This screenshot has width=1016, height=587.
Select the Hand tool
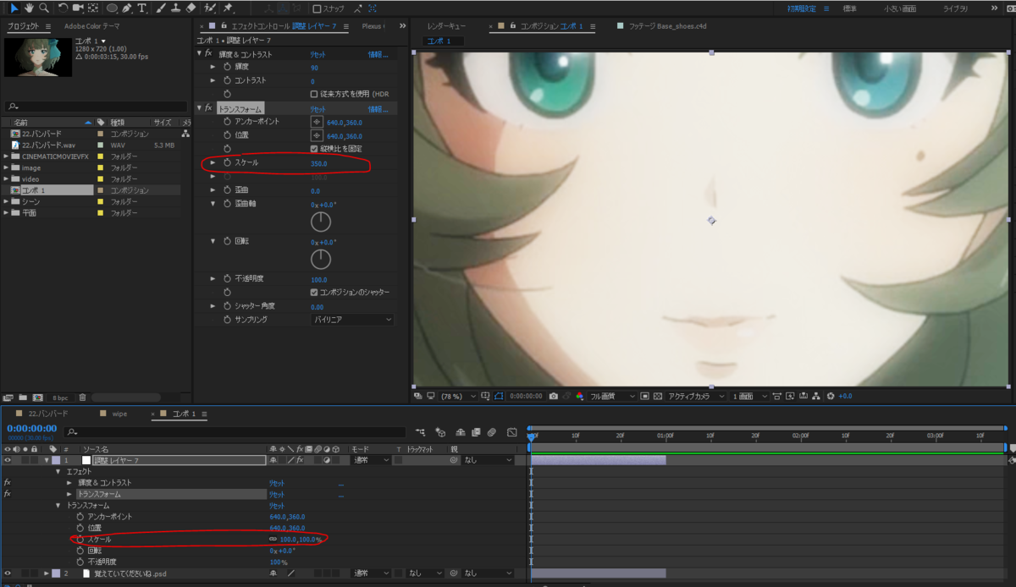(29, 8)
